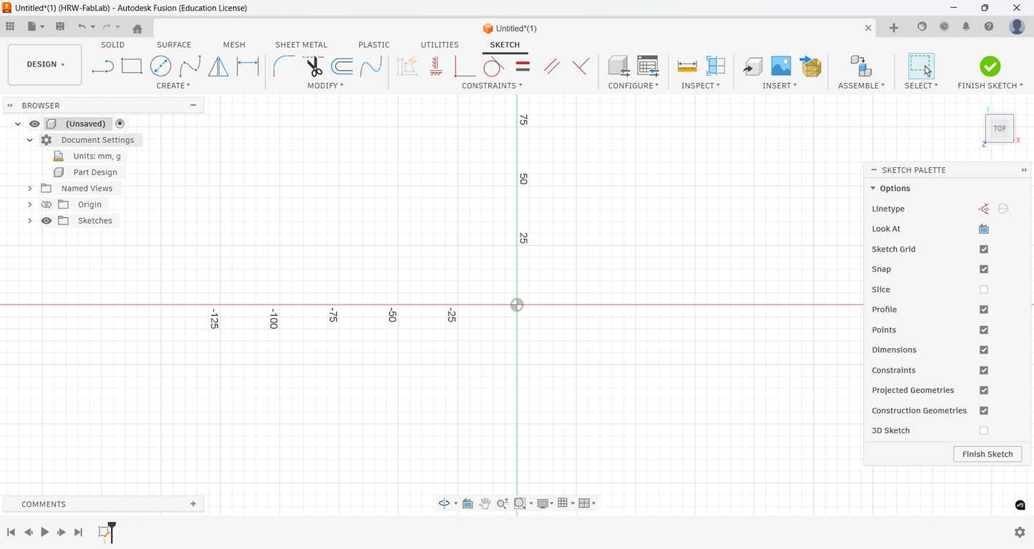The image size is (1034, 549).
Task: Select the Offset tool
Action: click(343, 66)
